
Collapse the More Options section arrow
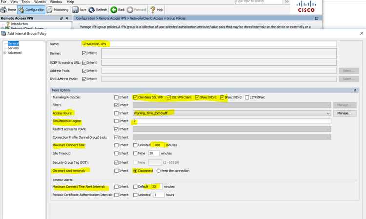tap(355, 90)
